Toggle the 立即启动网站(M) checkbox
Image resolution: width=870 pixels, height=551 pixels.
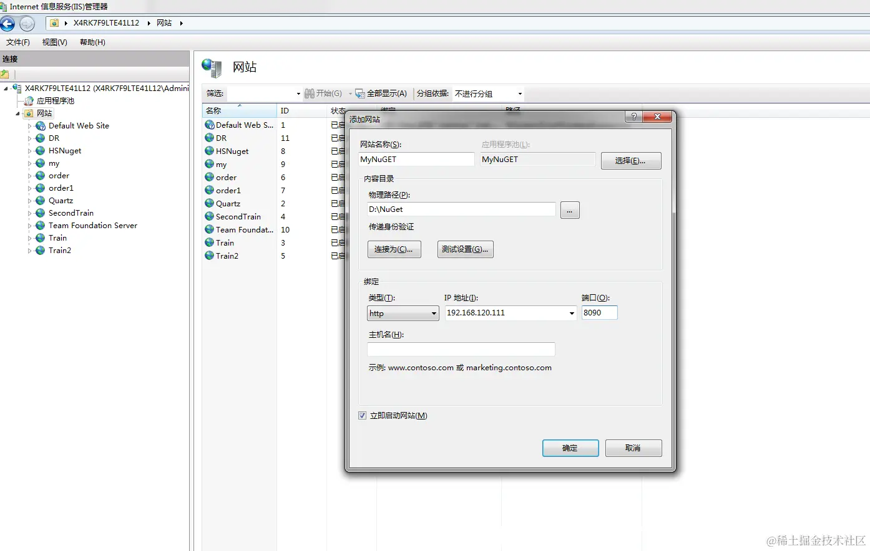[362, 416]
